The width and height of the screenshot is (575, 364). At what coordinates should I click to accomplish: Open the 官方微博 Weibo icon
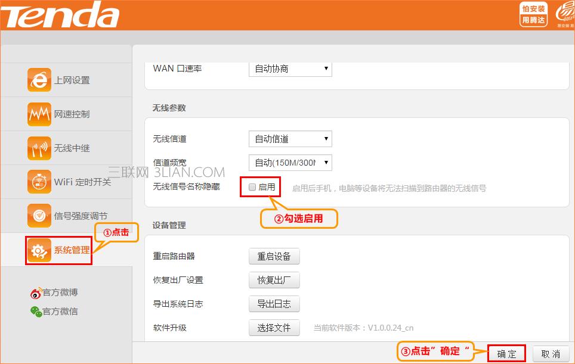[x=36, y=293]
